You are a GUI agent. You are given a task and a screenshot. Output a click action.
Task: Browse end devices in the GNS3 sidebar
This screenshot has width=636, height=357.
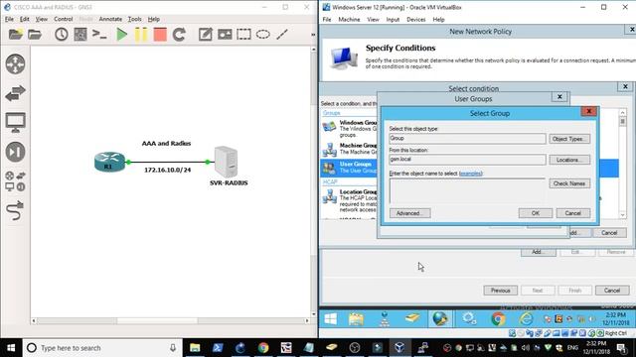pyautogui.click(x=16, y=122)
